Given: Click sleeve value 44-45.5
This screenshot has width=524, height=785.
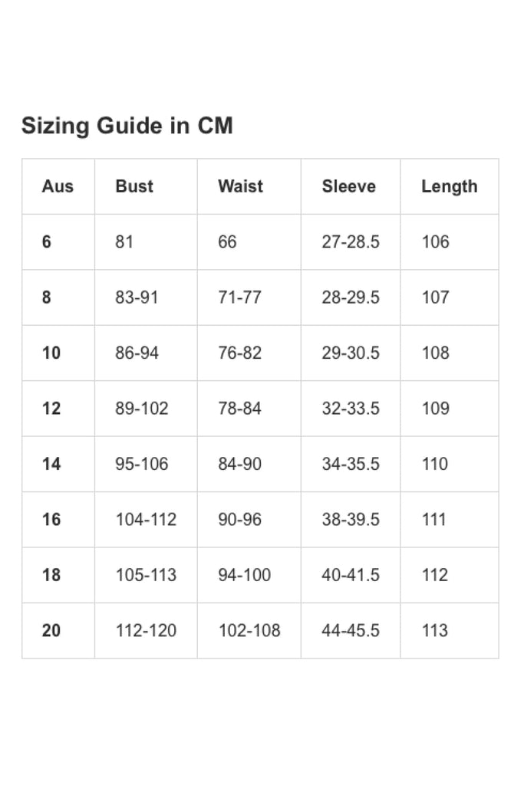Looking at the screenshot, I should (351, 631).
